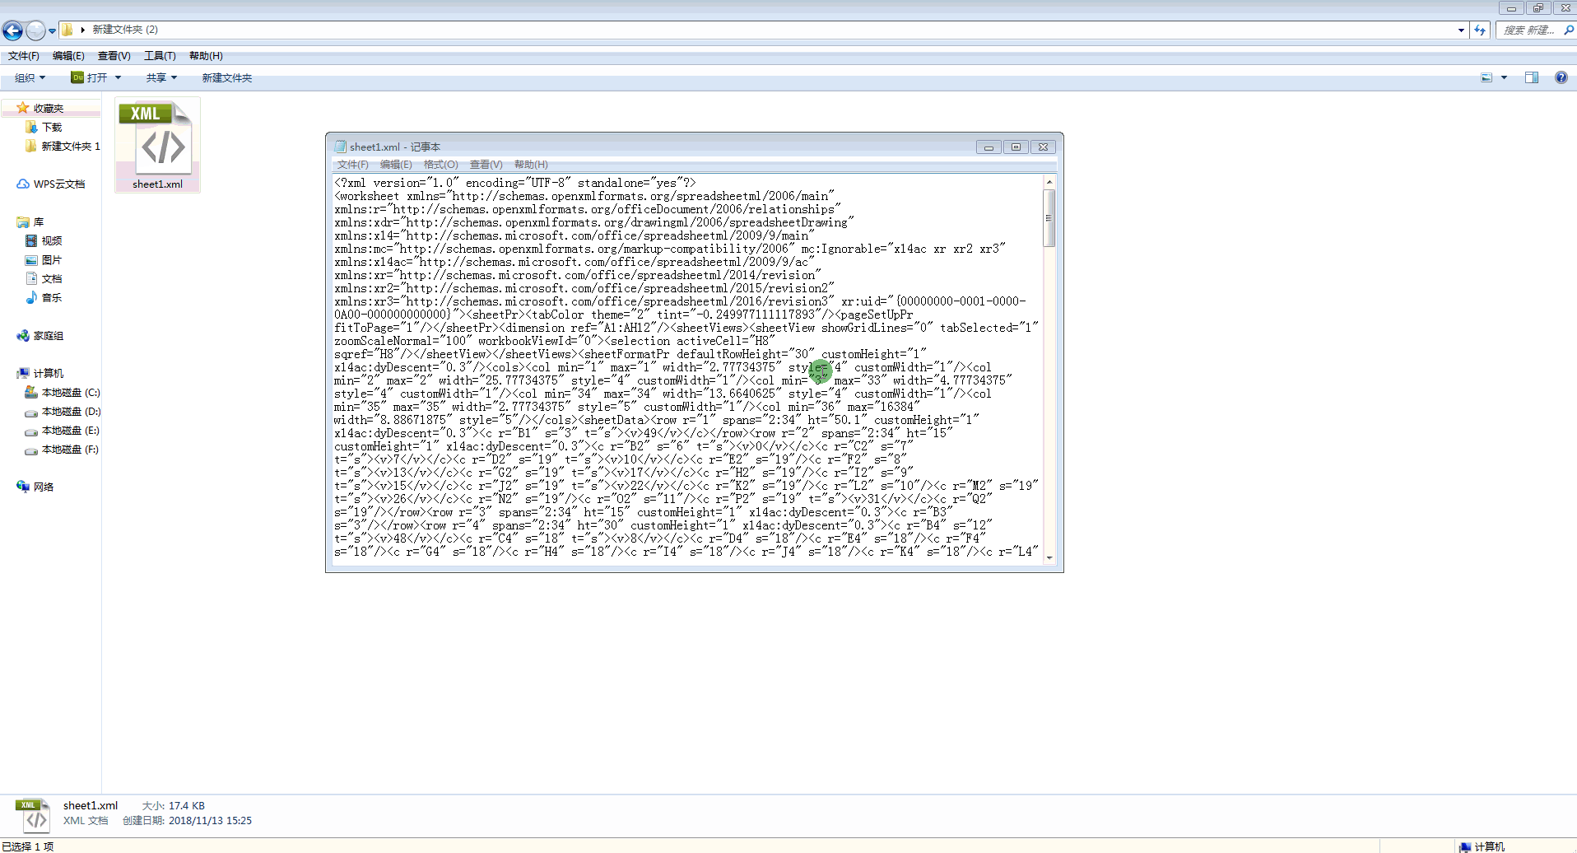Click 计算机 icon in status bar

click(x=1465, y=846)
